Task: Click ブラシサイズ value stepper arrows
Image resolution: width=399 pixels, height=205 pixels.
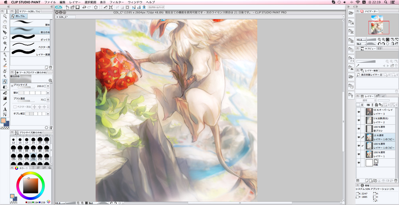Action: pos(45,86)
